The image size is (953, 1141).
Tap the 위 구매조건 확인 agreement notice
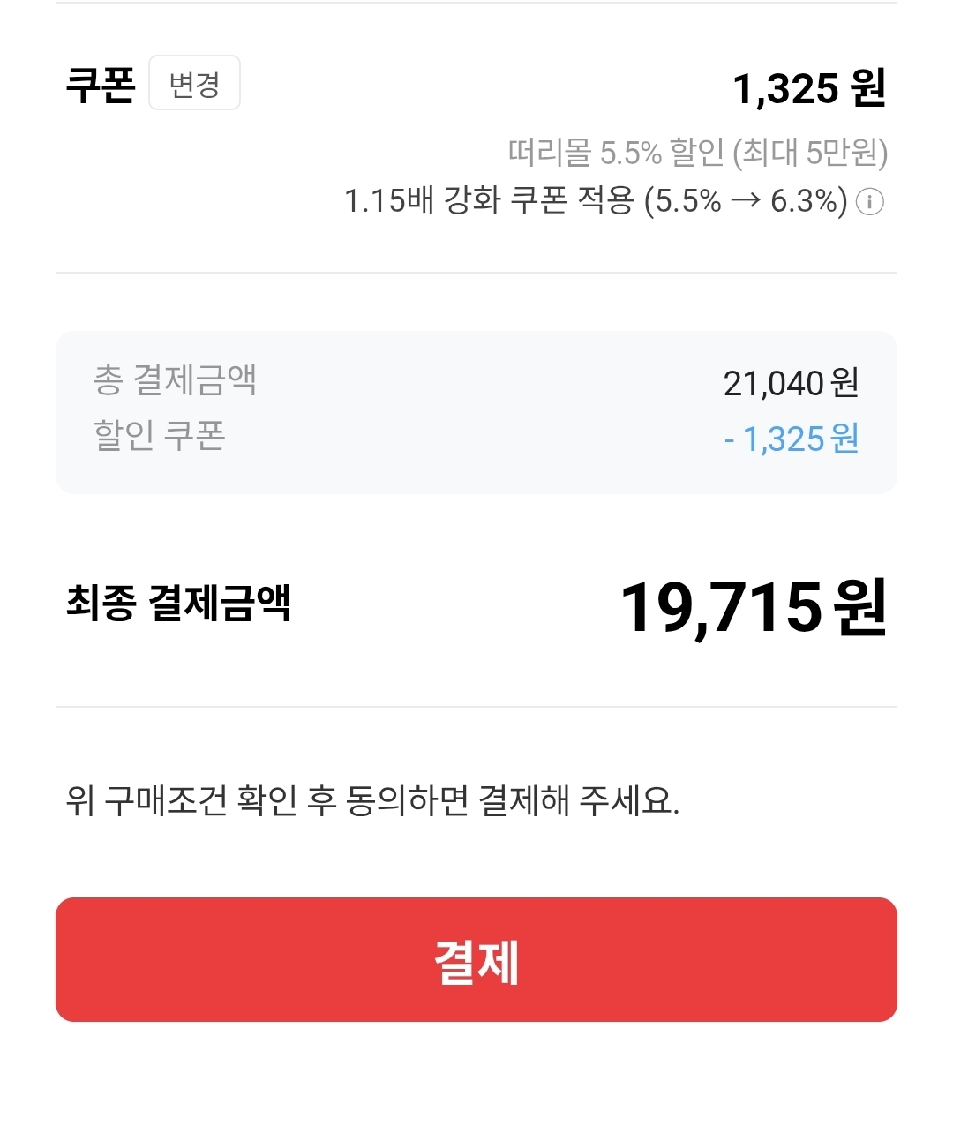tap(372, 800)
